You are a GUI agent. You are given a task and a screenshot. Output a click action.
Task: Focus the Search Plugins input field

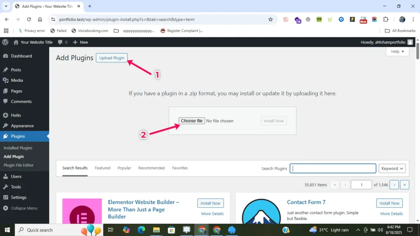pyautogui.click(x=333, y=168)
